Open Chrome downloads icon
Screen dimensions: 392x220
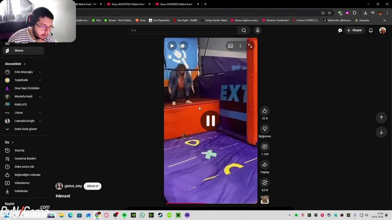tap(365, 13)
